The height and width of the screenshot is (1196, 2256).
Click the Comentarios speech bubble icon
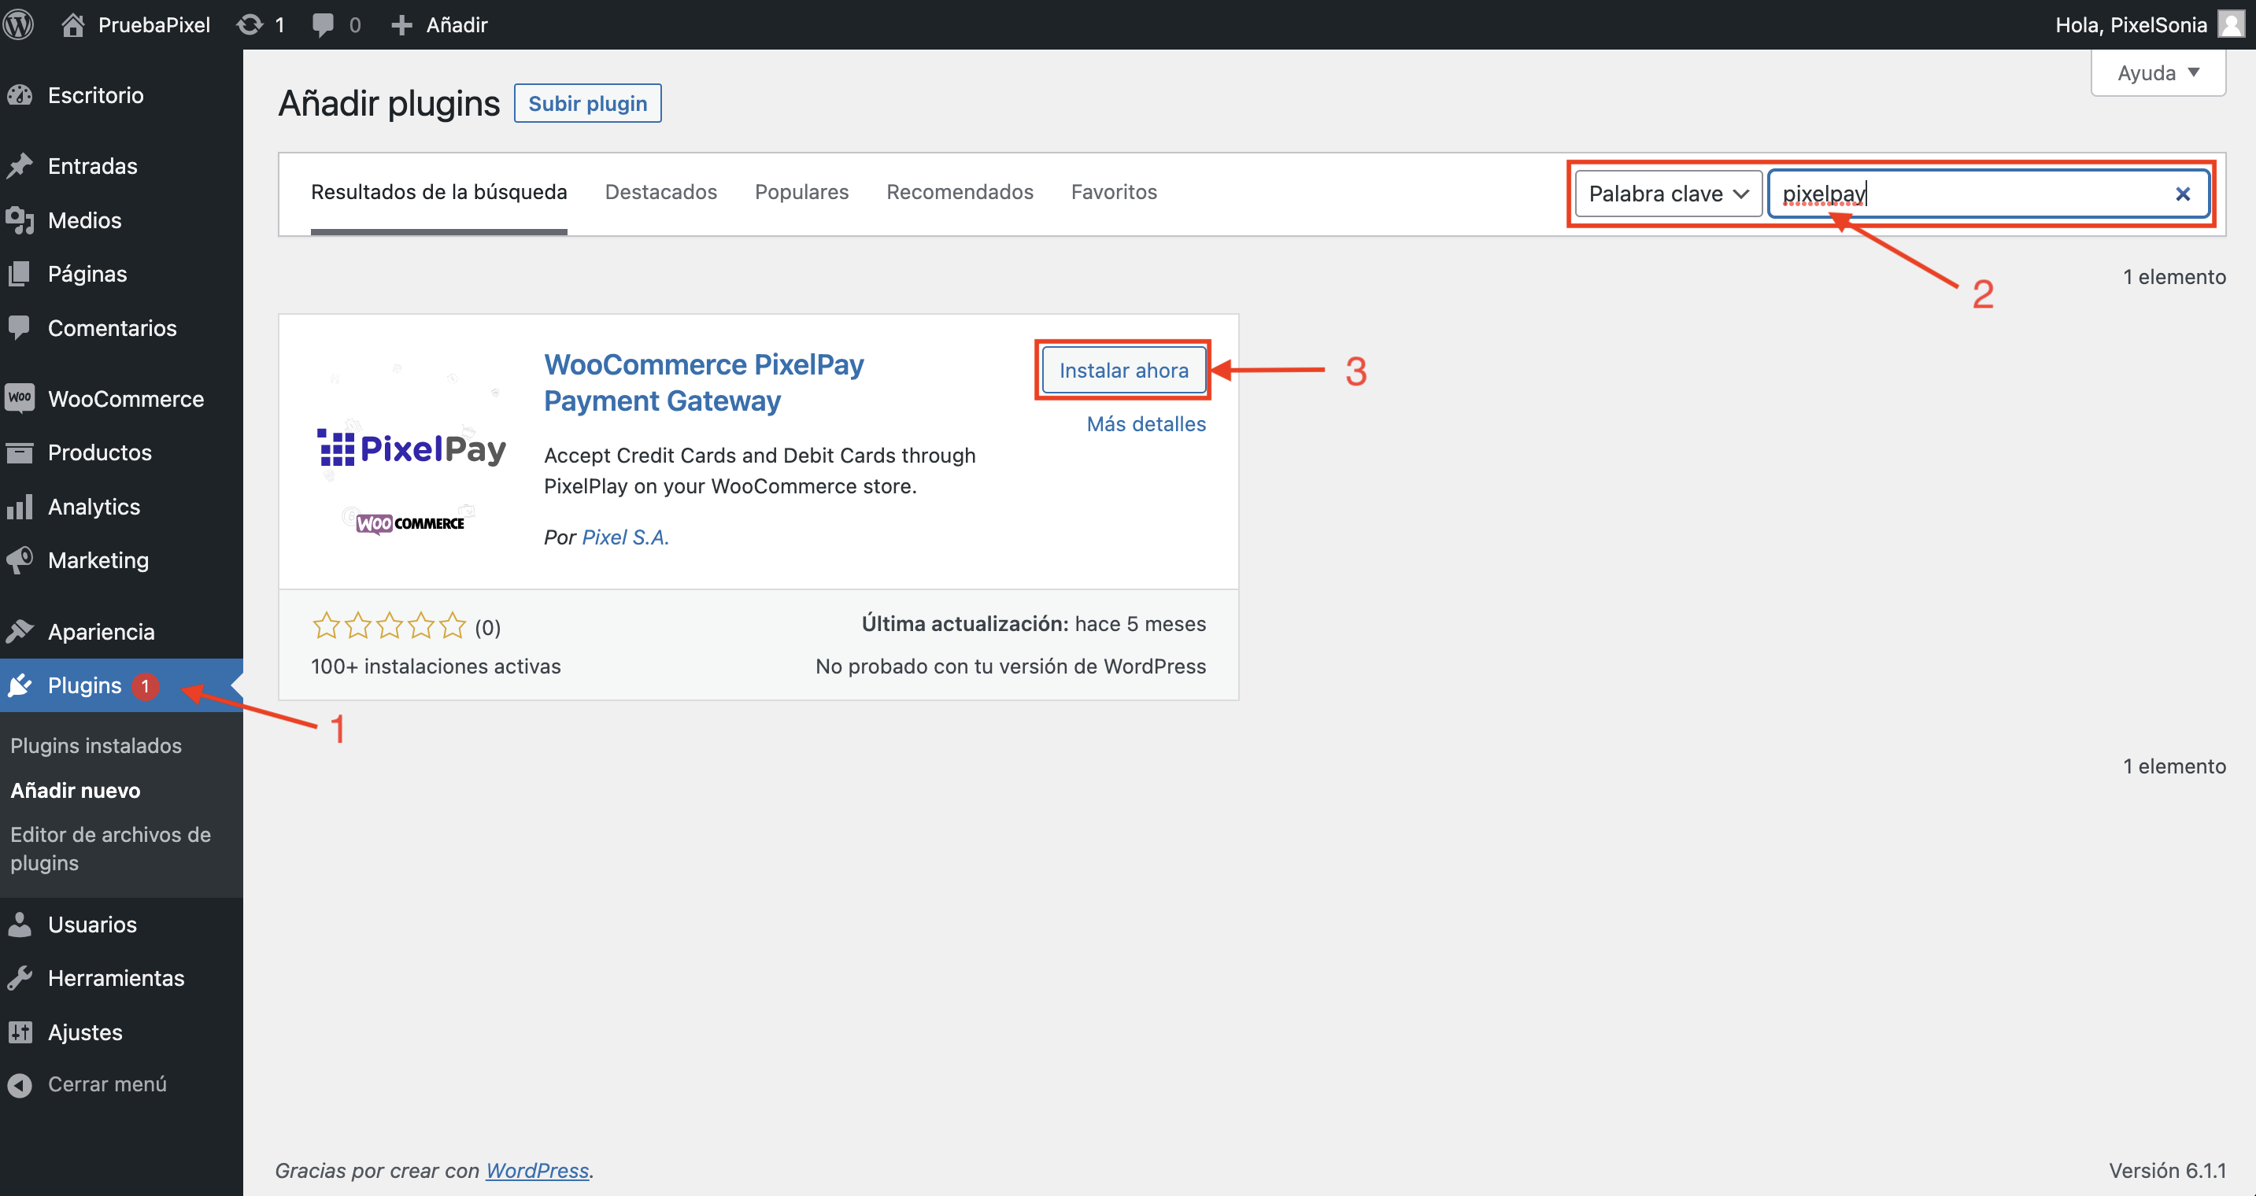coord(19,327)
